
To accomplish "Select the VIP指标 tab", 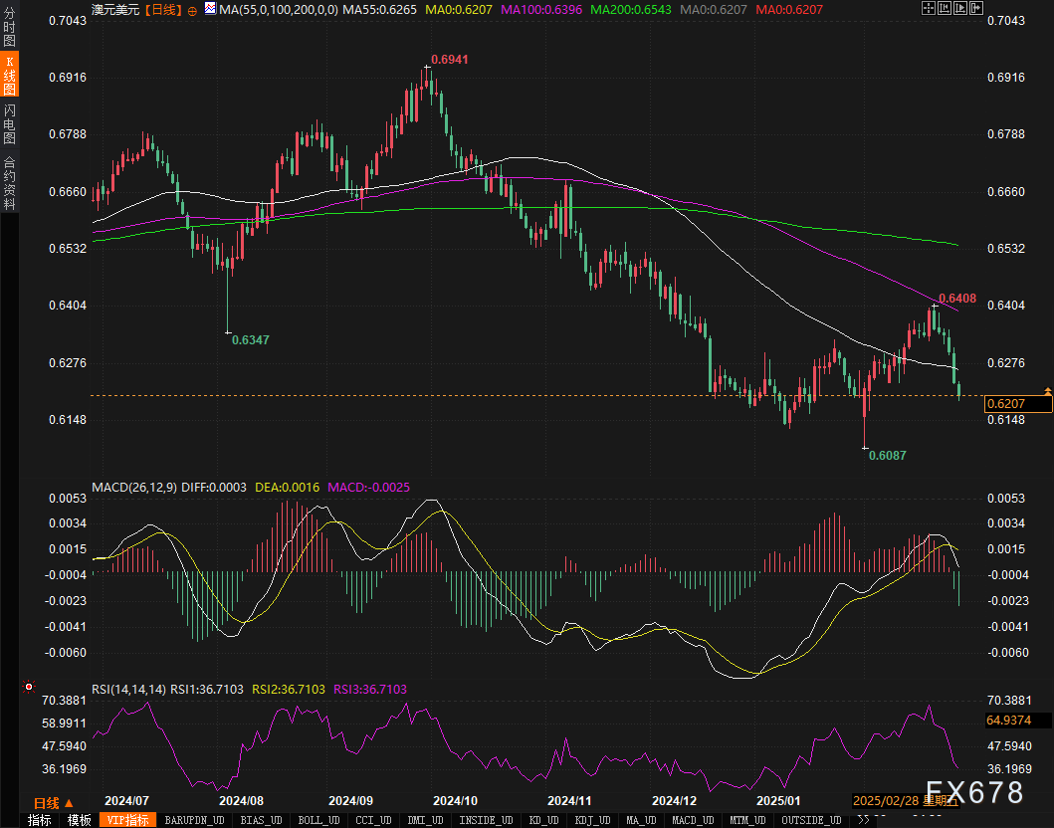I will 128,820.
